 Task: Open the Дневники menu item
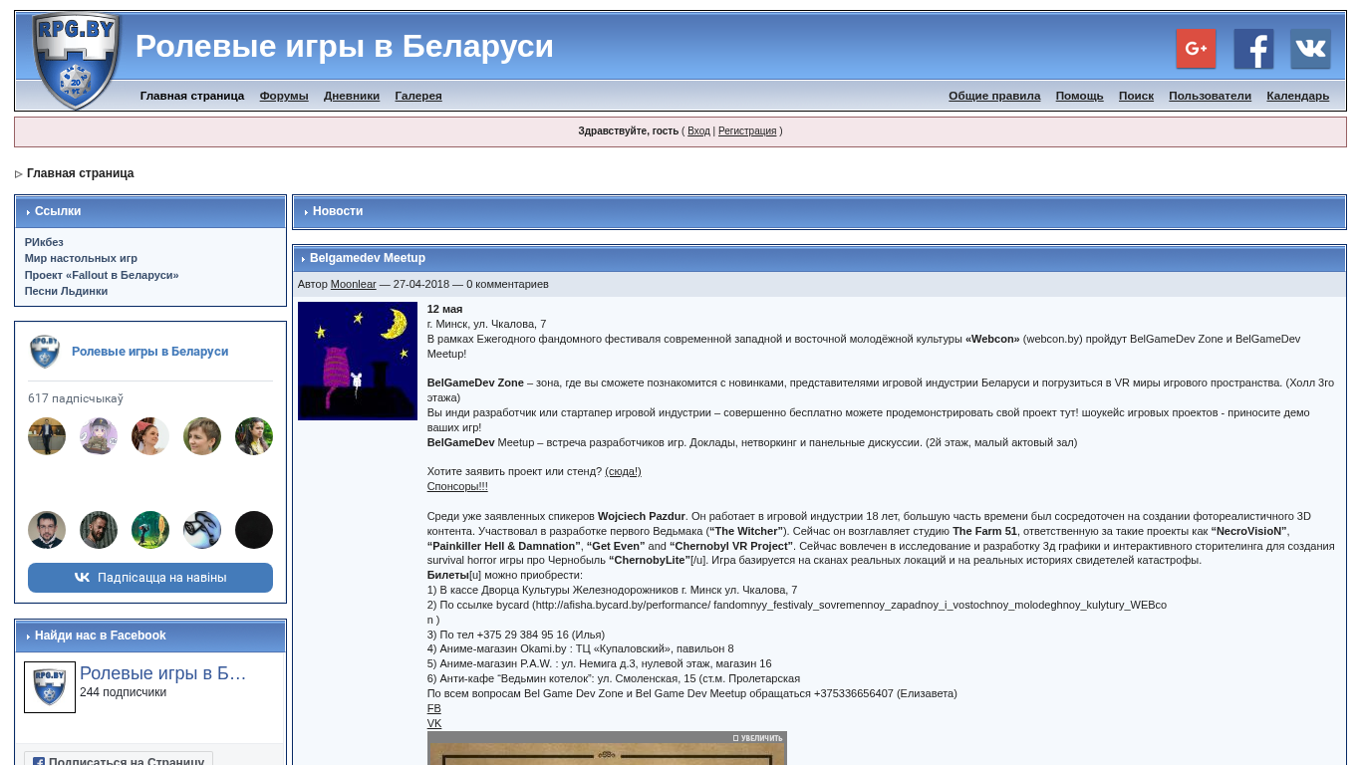[x=352, y=96]
